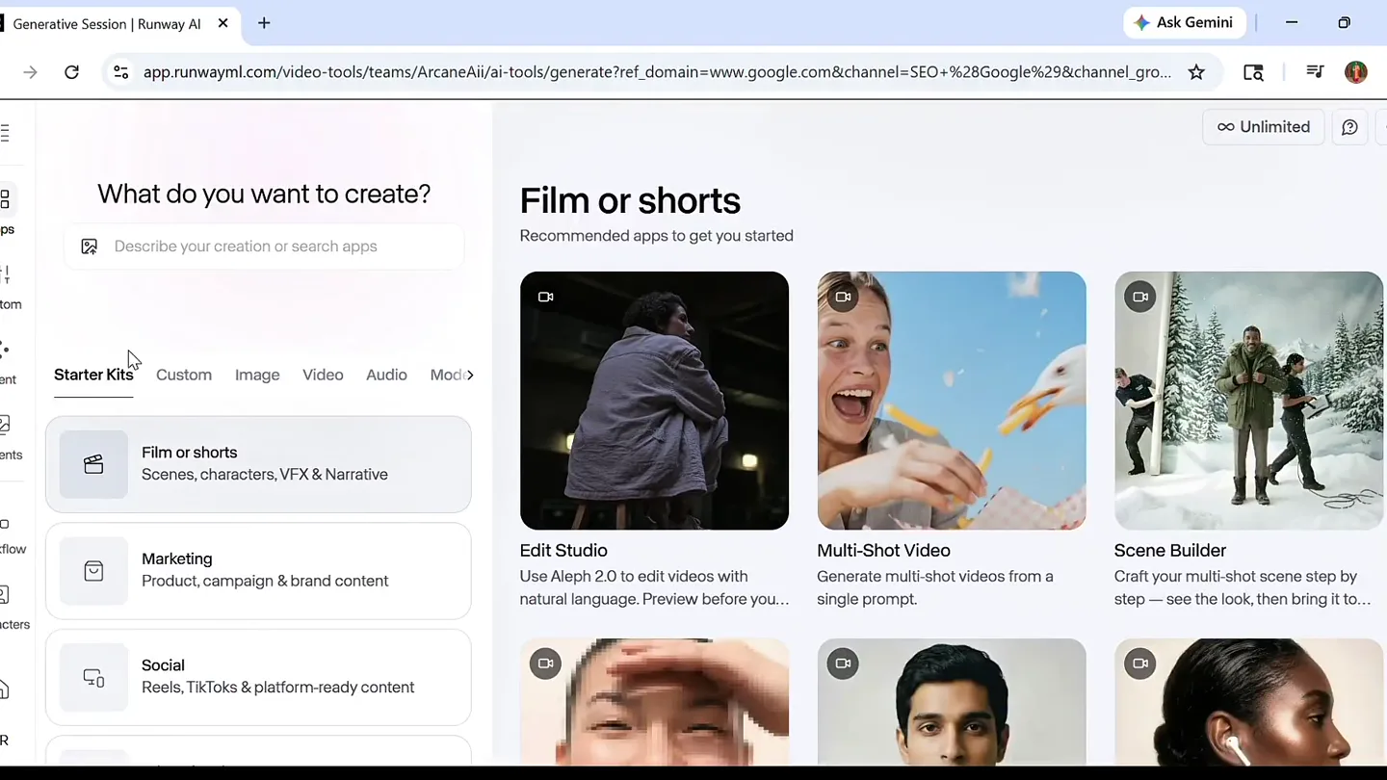Open the Edit Studio thumbnail
Image resolution: width=1387 pixels, height=780 pixels.
point(654,401)
